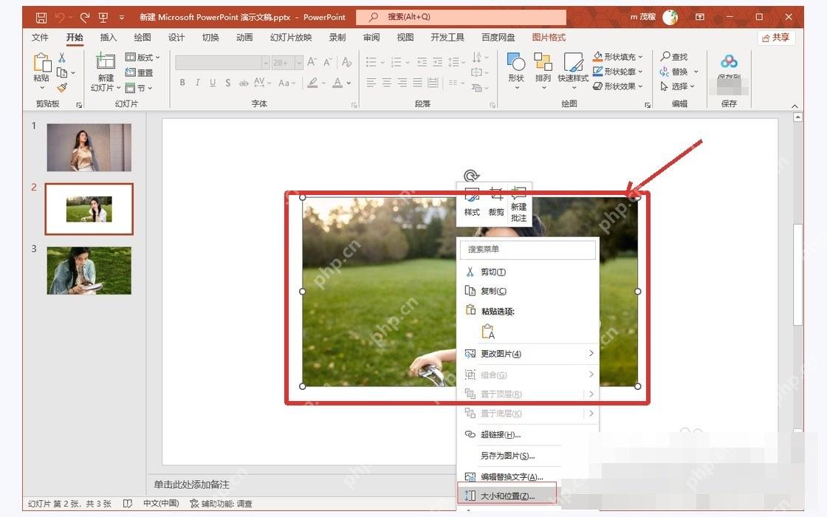Click the search box in title bar
The width and height of the screenshot is (827, 517).
[461, 17]
